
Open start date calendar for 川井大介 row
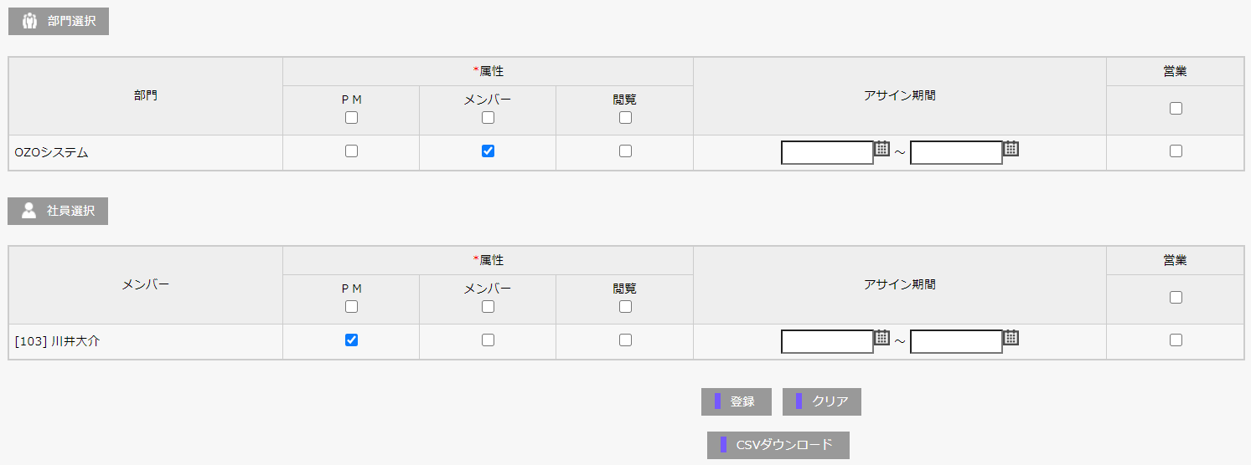pos(881,338)
